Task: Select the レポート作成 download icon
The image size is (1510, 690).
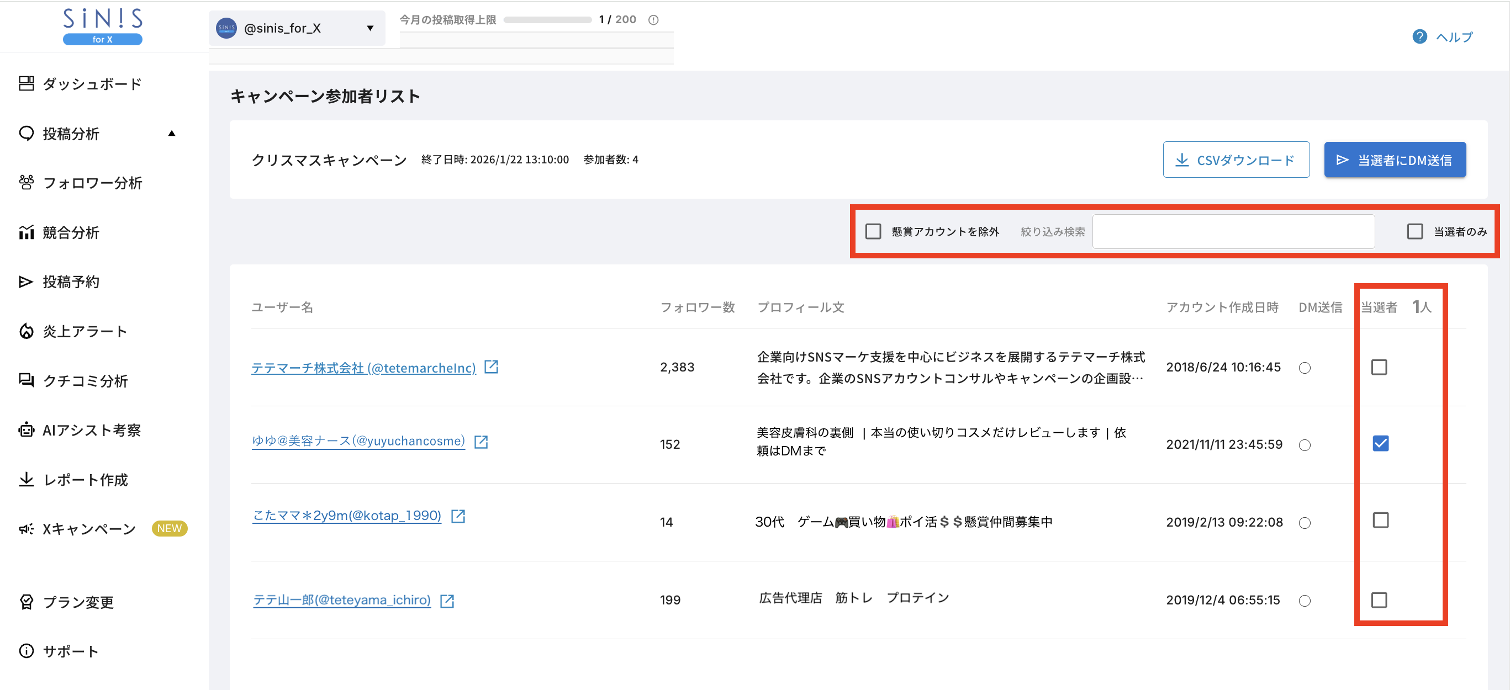Action: tap(26, 479)
